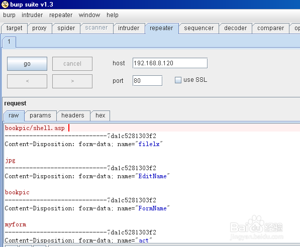
Task: Switch to the proxy tab
Action: [39, 28]
